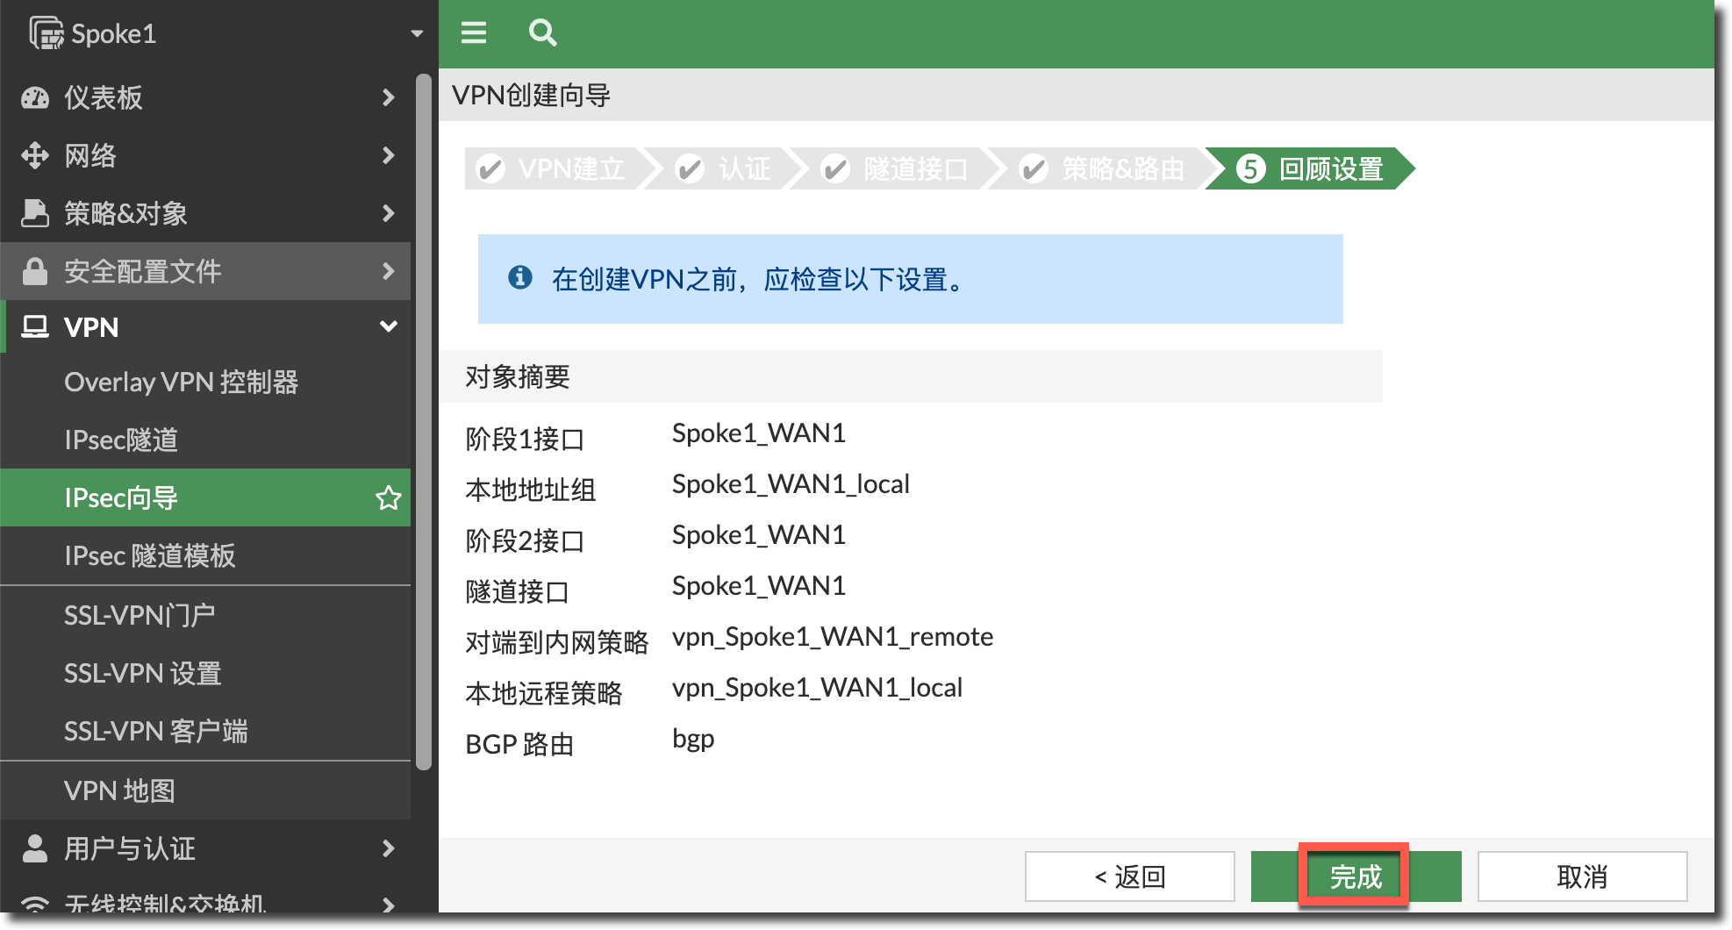Click the hamburger menu icon
The width and height of the screenshot is (1732, 930).
pyautogui.click(x=474, y=33)
